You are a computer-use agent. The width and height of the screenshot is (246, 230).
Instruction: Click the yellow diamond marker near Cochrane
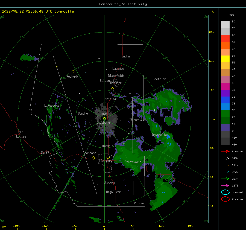[93, 158]
